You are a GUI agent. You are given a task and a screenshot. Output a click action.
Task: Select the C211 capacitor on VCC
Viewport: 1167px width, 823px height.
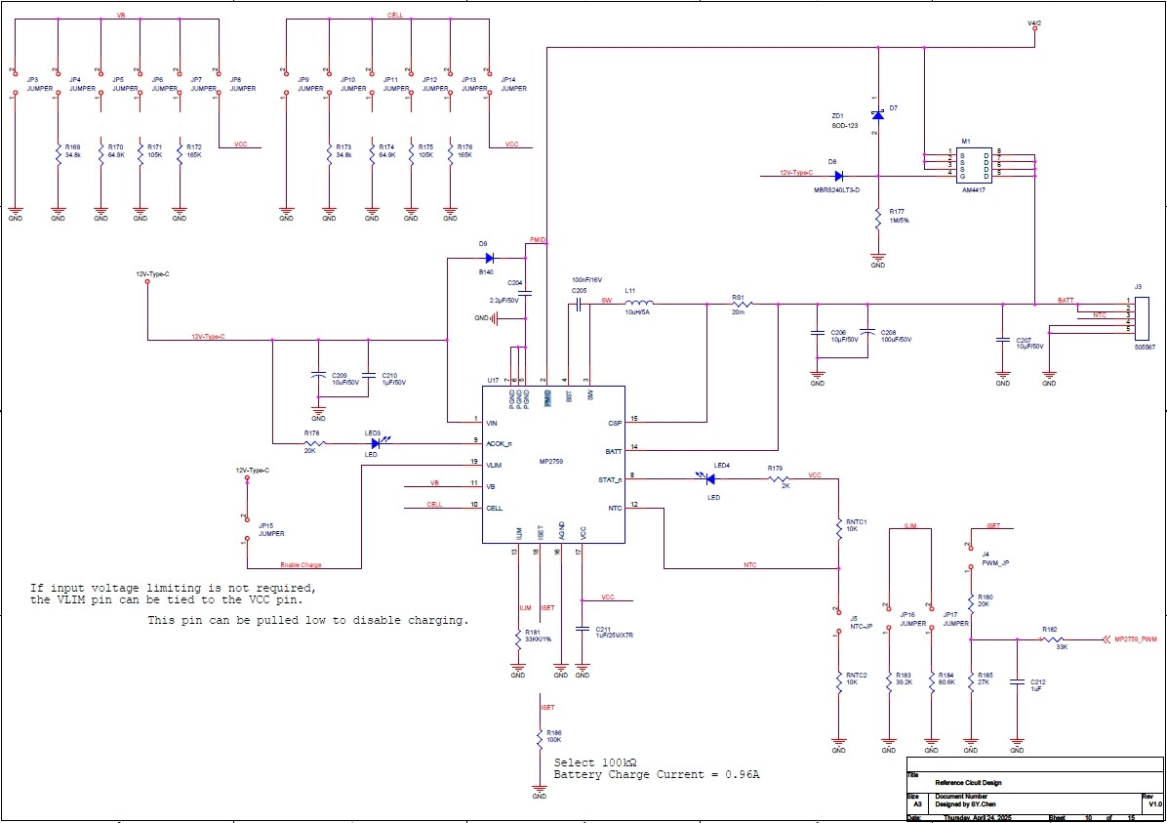(583, 630)
